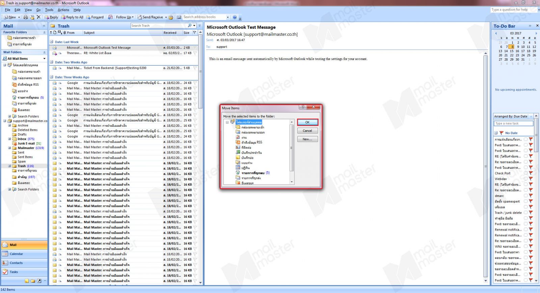Click the Junk E-mail folder icon

15,143
